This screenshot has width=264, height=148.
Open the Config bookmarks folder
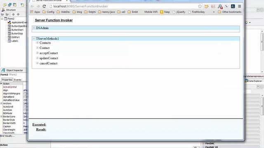(49, 12)
